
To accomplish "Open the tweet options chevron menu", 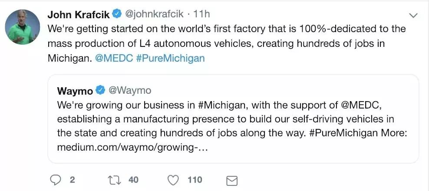I will click(x=413, y=16).
